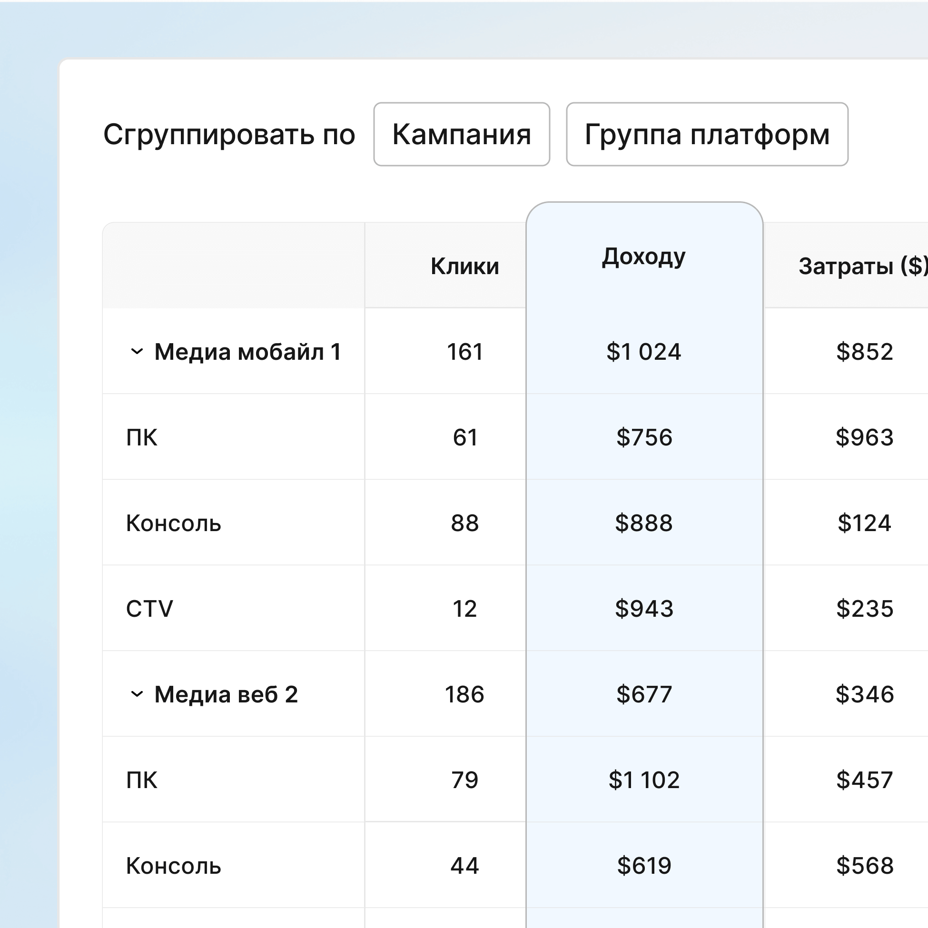The height and width of the screenshot is (928, 928).
Task: Click the Сгруппировать по label
Action: pos(229,134)
